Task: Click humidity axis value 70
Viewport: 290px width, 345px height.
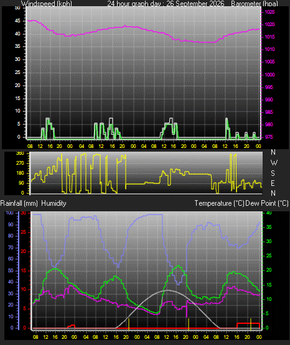Action: click(x=11, y=248)
